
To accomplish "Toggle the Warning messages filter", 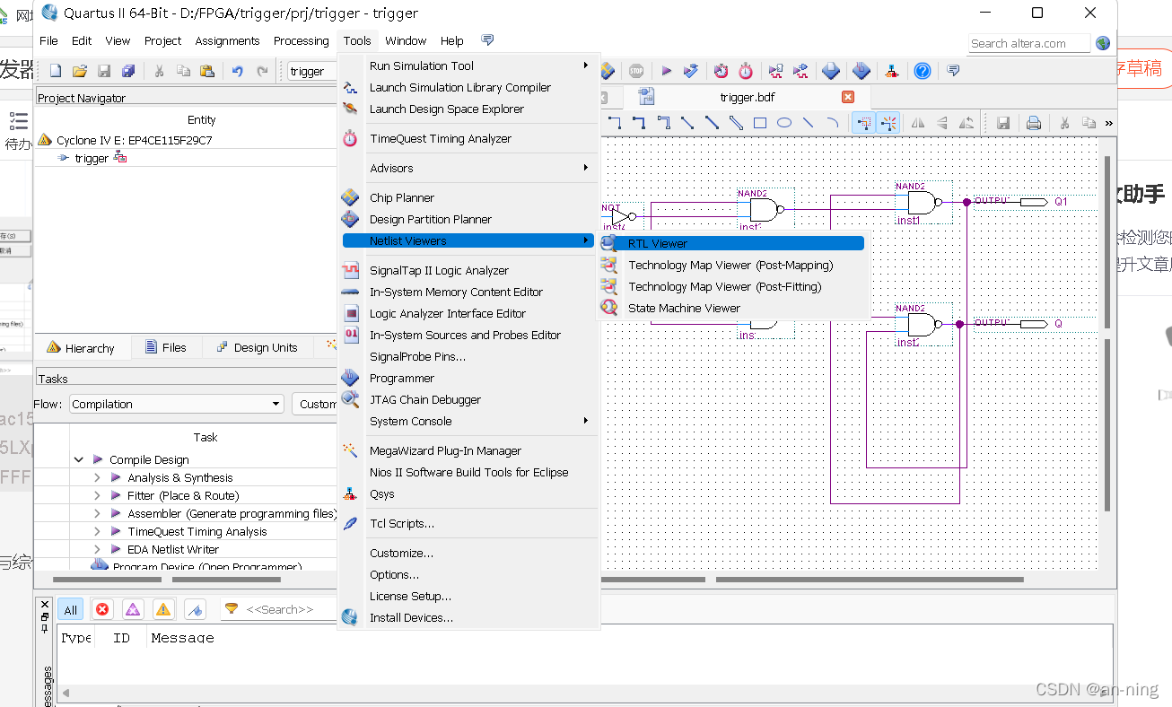I will [x=163, y=609].
